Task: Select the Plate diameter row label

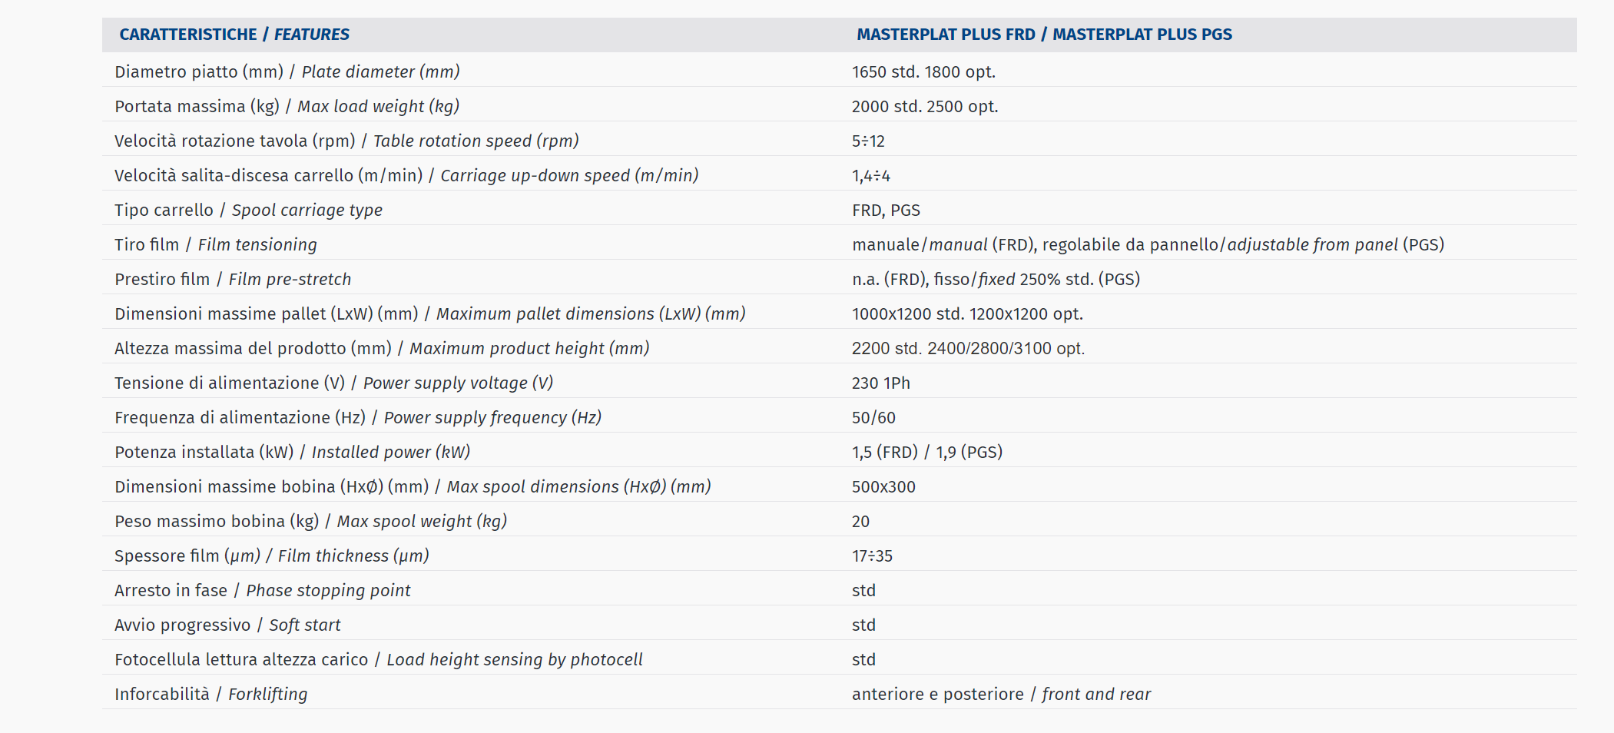Action: 287,71
